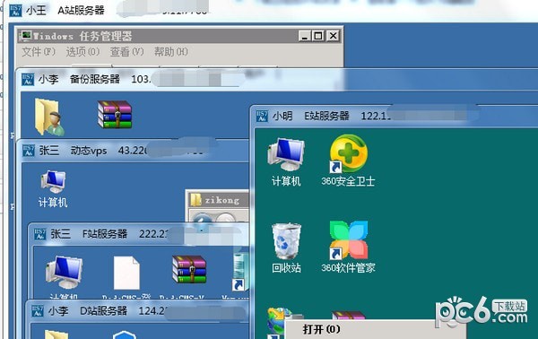Click the 小王 A站服务器 window title icon
This screenshot has width=538, height=339.
[x=15, y=10]
